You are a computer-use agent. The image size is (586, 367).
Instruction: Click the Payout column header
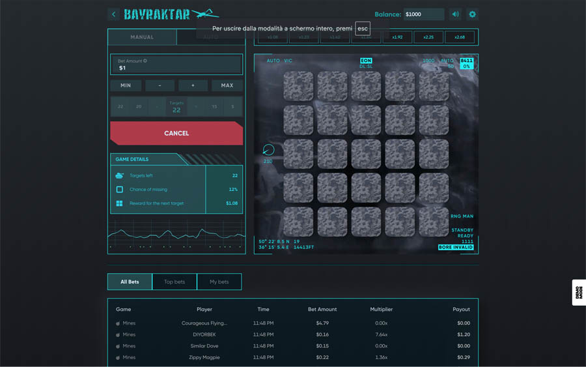pos(461,310)
